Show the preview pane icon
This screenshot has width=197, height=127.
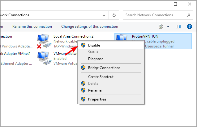pos(178,27)
